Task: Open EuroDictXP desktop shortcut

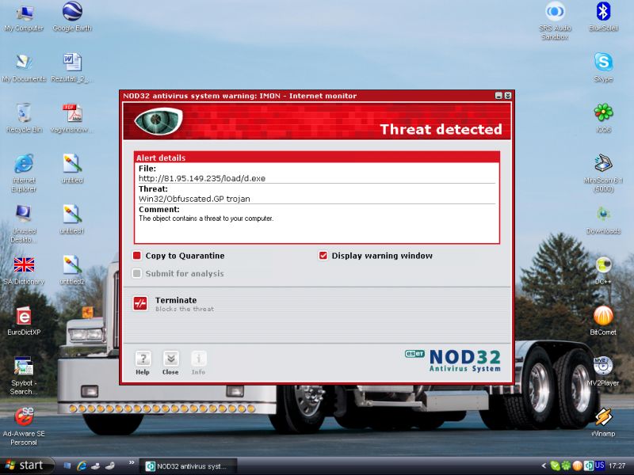Action: [24, 316]
